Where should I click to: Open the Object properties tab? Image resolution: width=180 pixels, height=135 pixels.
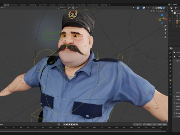coord(170,80)
